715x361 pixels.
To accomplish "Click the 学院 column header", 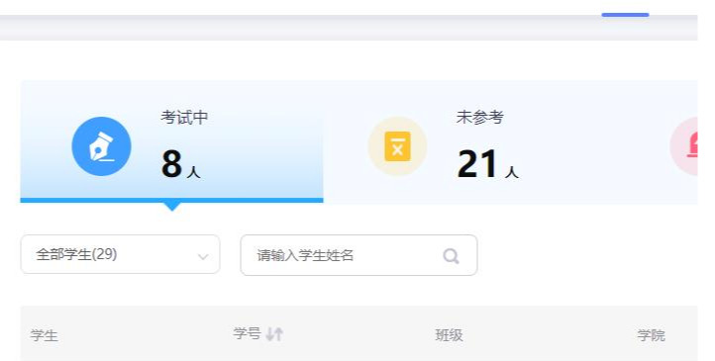I will [652, 335].
